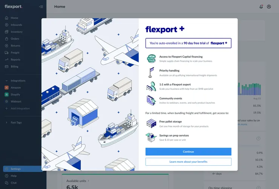Click the Inbounds arrow icon
279x189 pixels.
(6, 25)
